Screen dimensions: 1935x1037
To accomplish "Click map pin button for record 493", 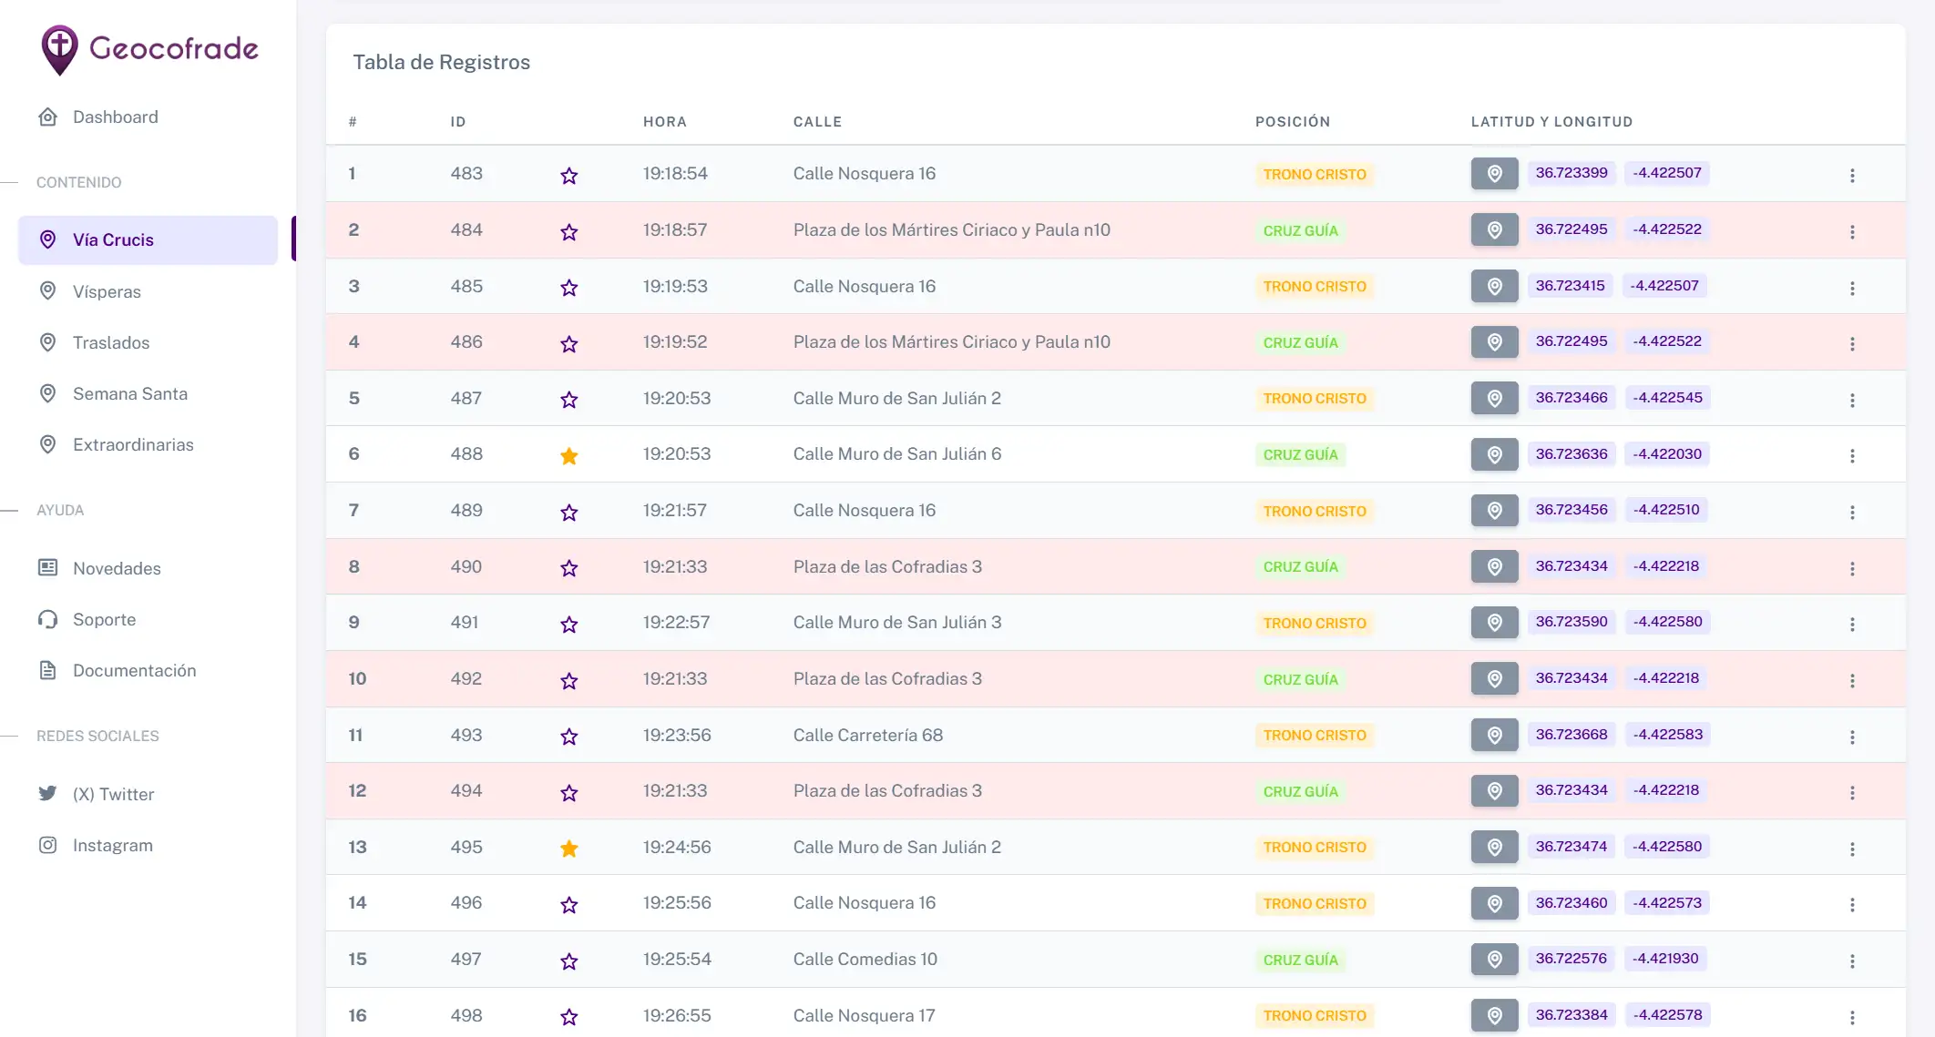I will coord(1494,735).
